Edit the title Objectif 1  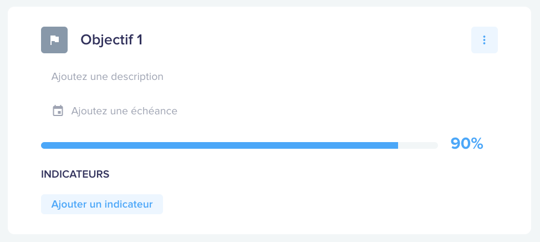(111, 40)
